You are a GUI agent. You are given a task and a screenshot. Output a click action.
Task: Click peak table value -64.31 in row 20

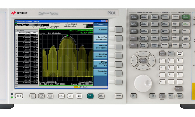(x=34, y=83)
